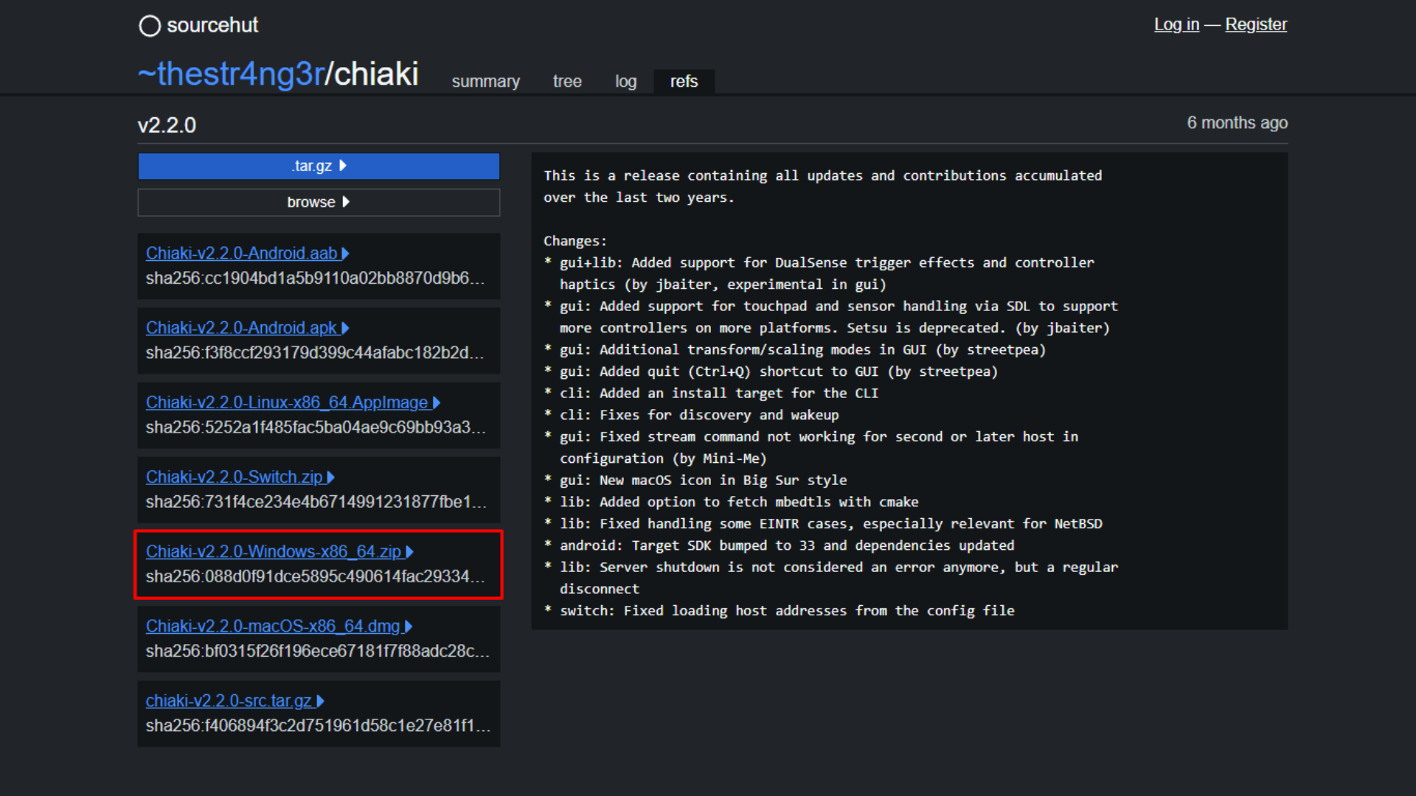1416x796 pixels.
Task: Click the arrow icon in the browse button
Action: pos(346,202)
